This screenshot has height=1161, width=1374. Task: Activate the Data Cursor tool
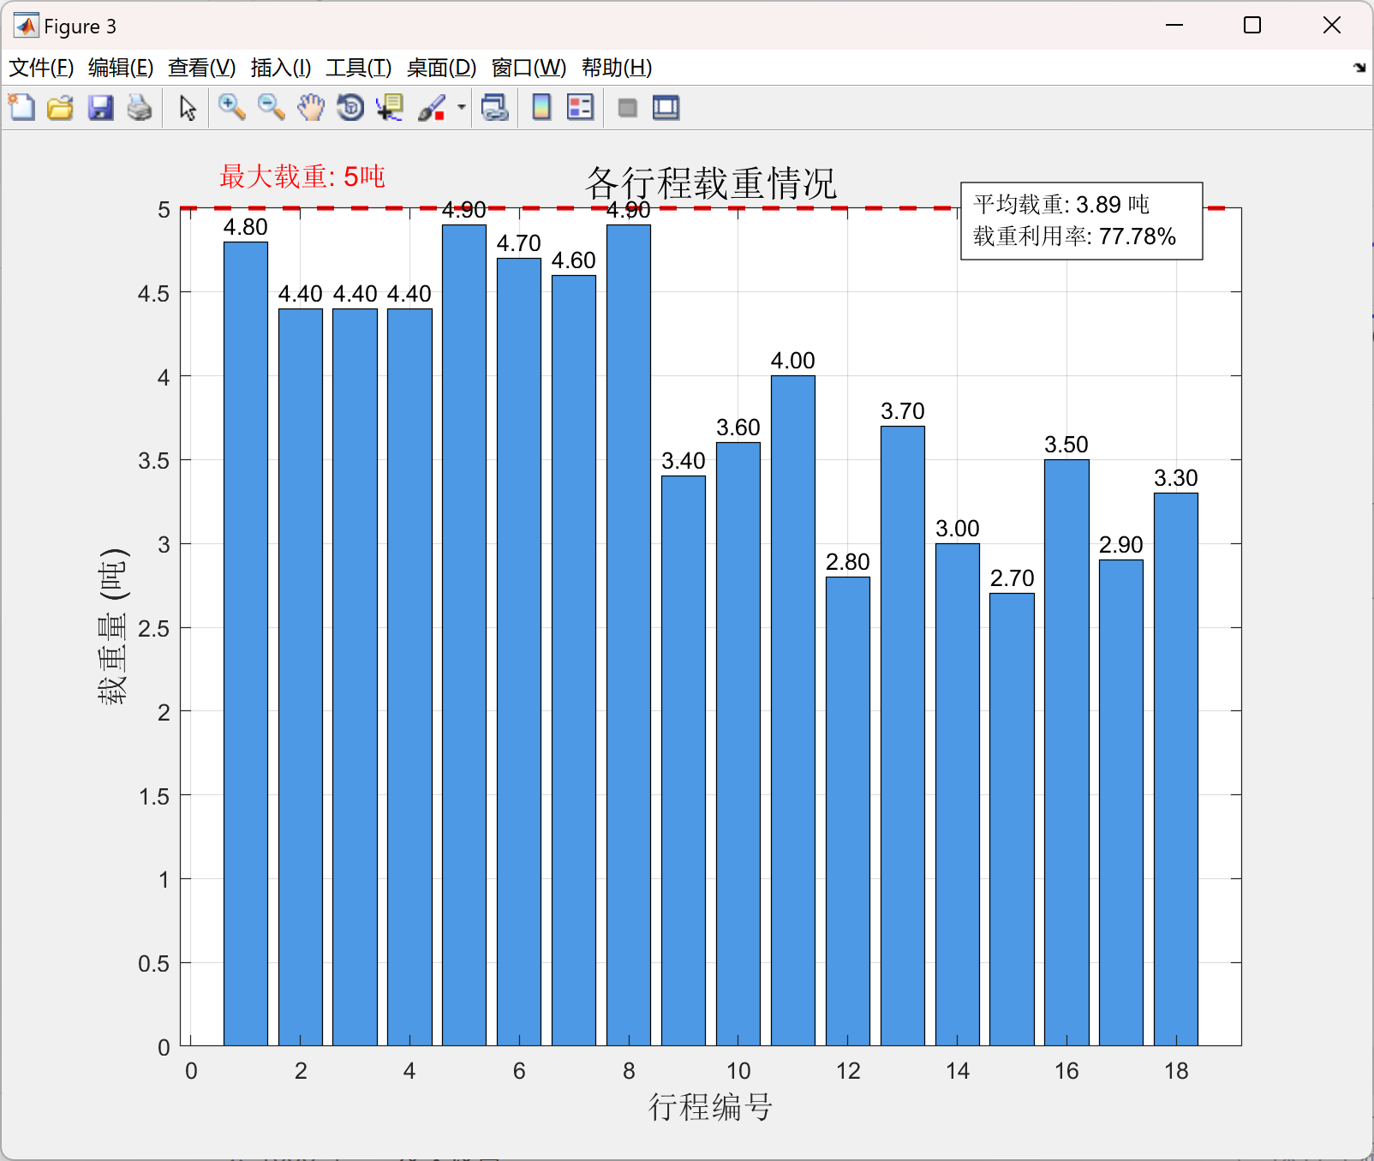[x=390, y=107]
